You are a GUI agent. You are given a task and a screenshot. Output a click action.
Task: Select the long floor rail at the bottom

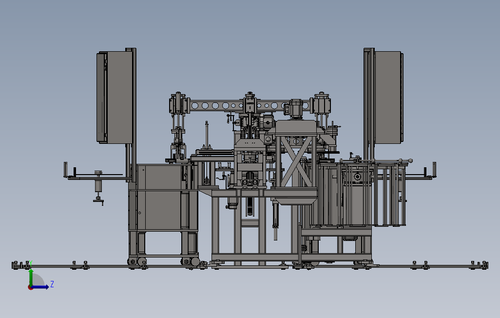(250, 266)
